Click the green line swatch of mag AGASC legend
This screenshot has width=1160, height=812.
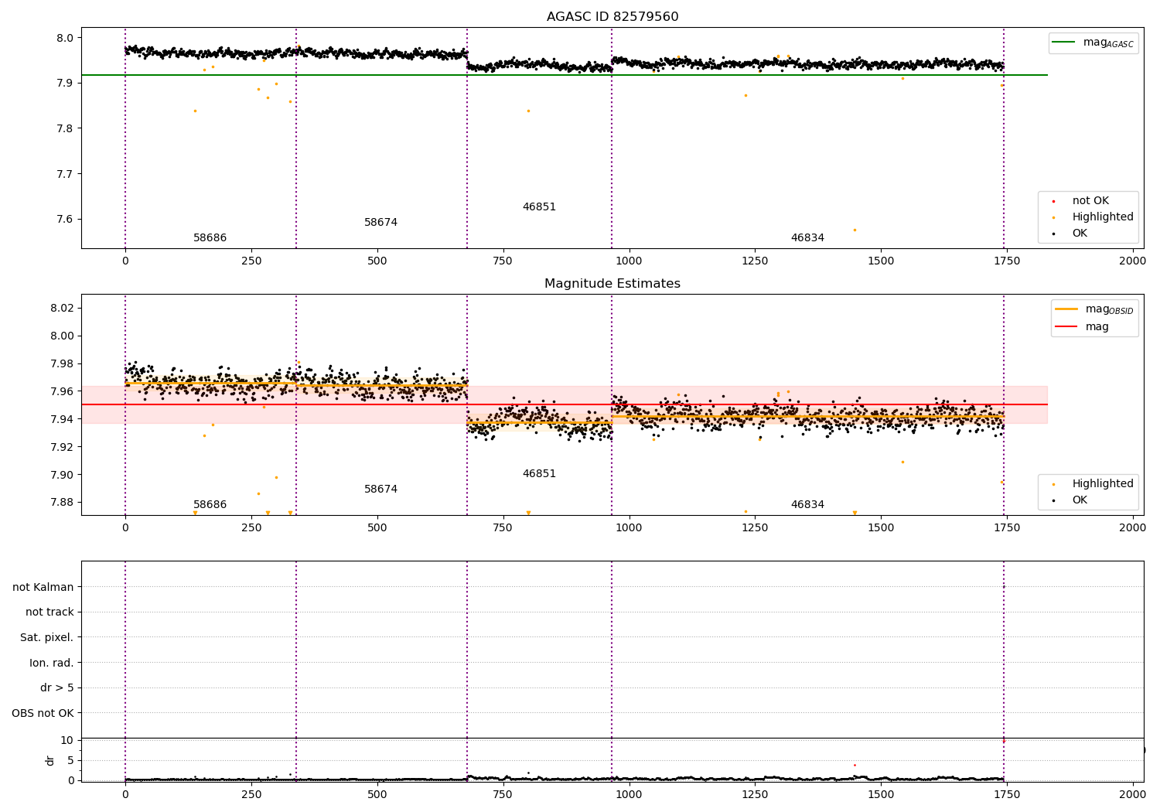pyautogui.click(x=1065, y=43)
